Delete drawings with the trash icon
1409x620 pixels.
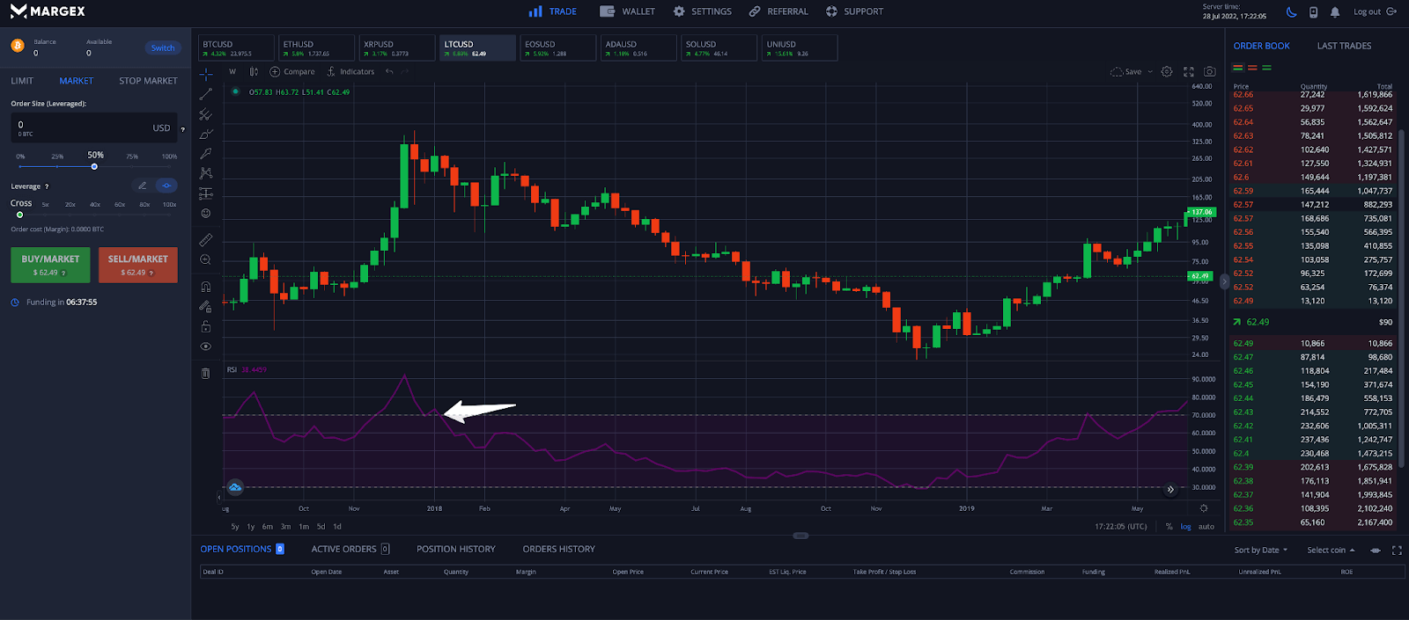click(206, 373)
